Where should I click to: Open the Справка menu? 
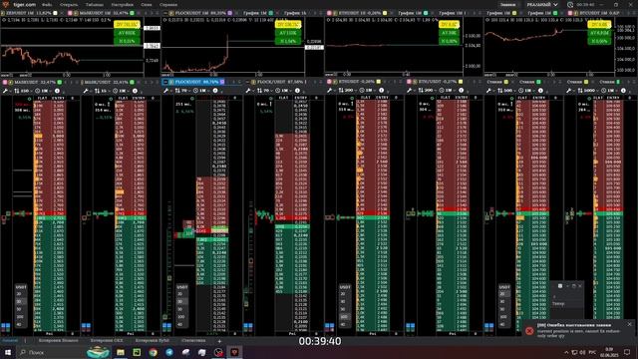pos(168,4)
